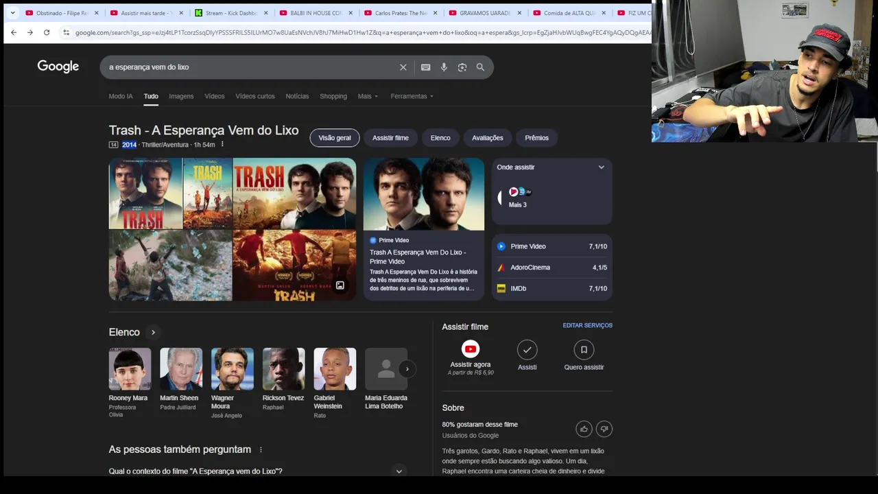Switch to the Carlos Prates browser tab

pos(401,13)
